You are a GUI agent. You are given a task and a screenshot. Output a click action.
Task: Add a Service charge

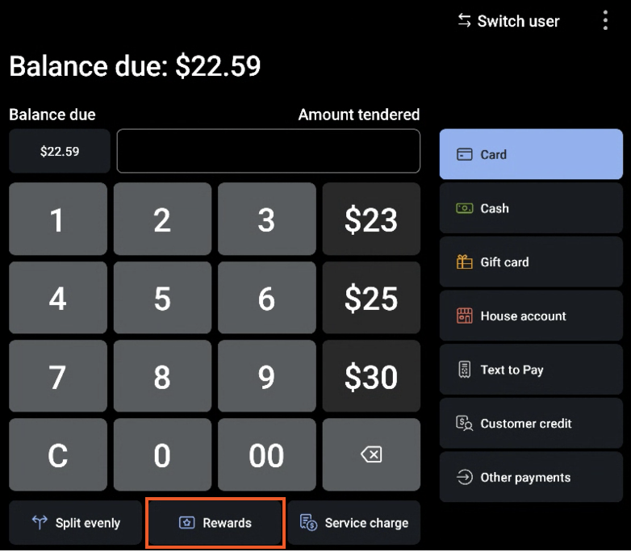coord(354,523)
